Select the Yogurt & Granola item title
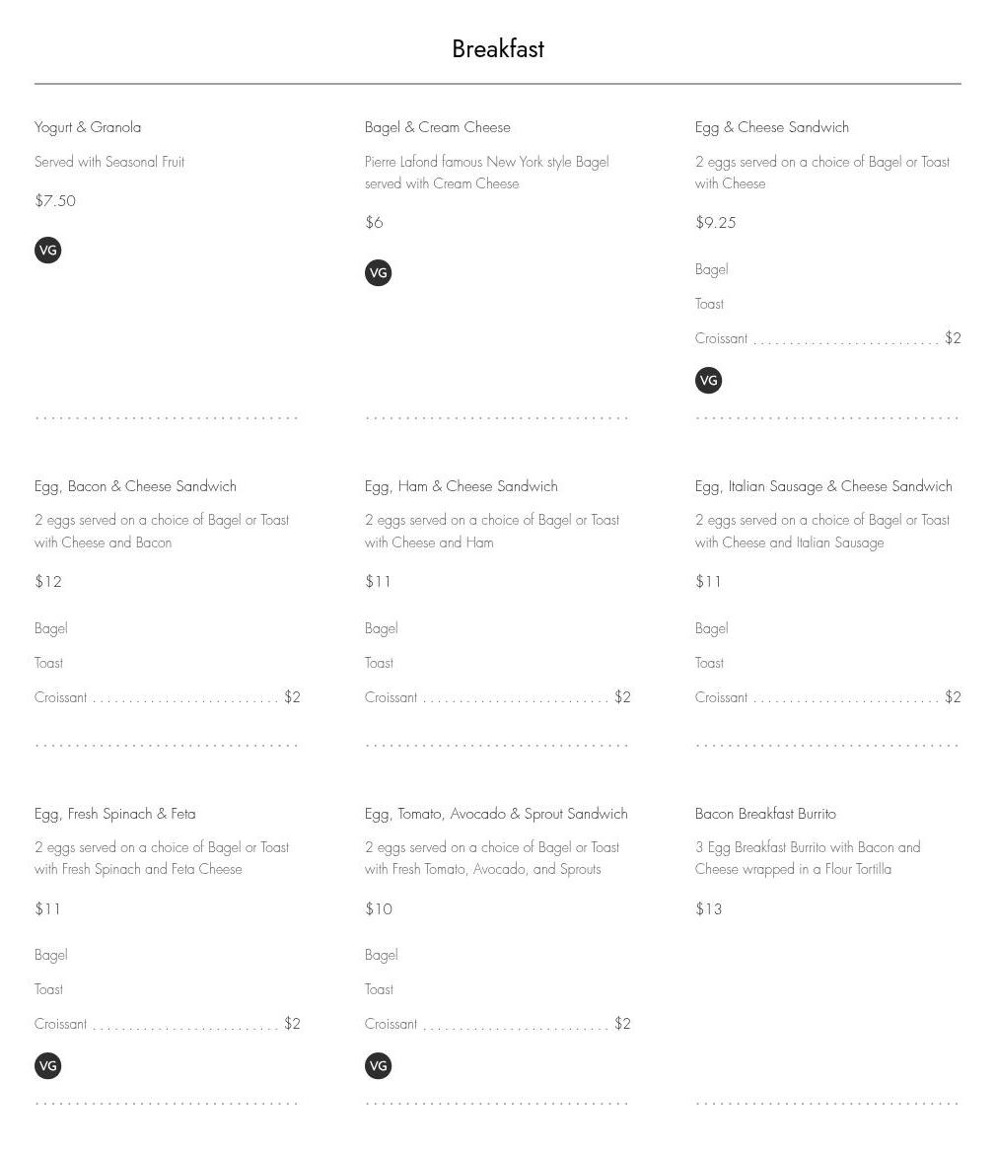996x1156 pixels. click(88, 127)
